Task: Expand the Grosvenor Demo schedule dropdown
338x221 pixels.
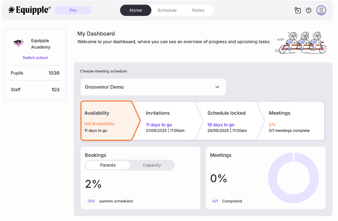Action: (x=153, y=87)
